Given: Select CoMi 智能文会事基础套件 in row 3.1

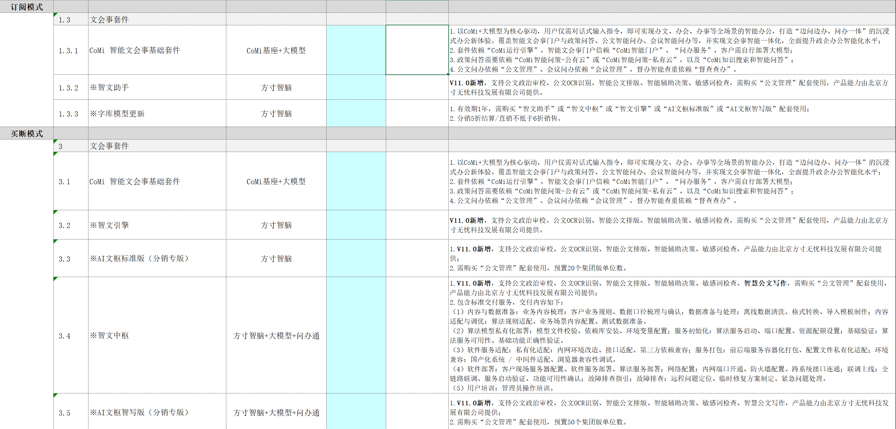Looking at the screenshot, I should click(157, 181).
